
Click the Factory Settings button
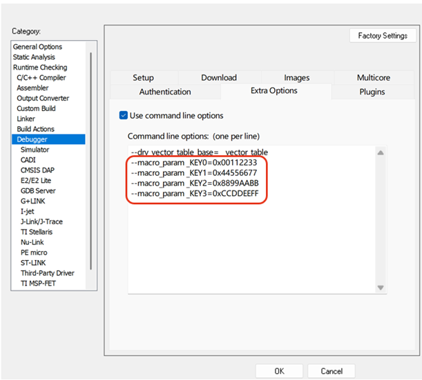pyautogui.click(x=383, y=35)
